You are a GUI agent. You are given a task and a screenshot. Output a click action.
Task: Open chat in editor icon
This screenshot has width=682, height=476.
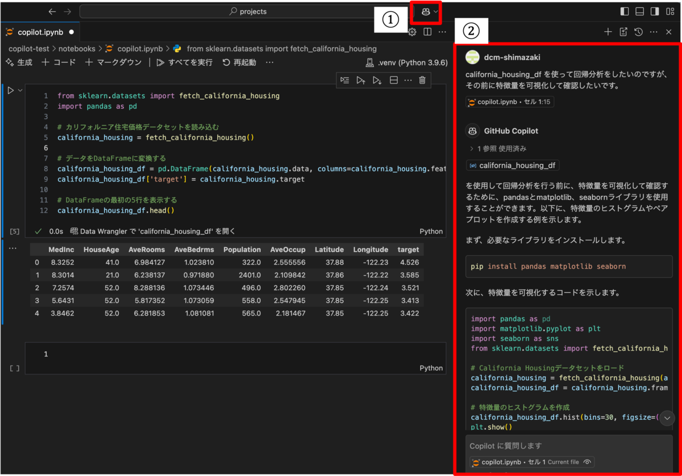[623, 32]
